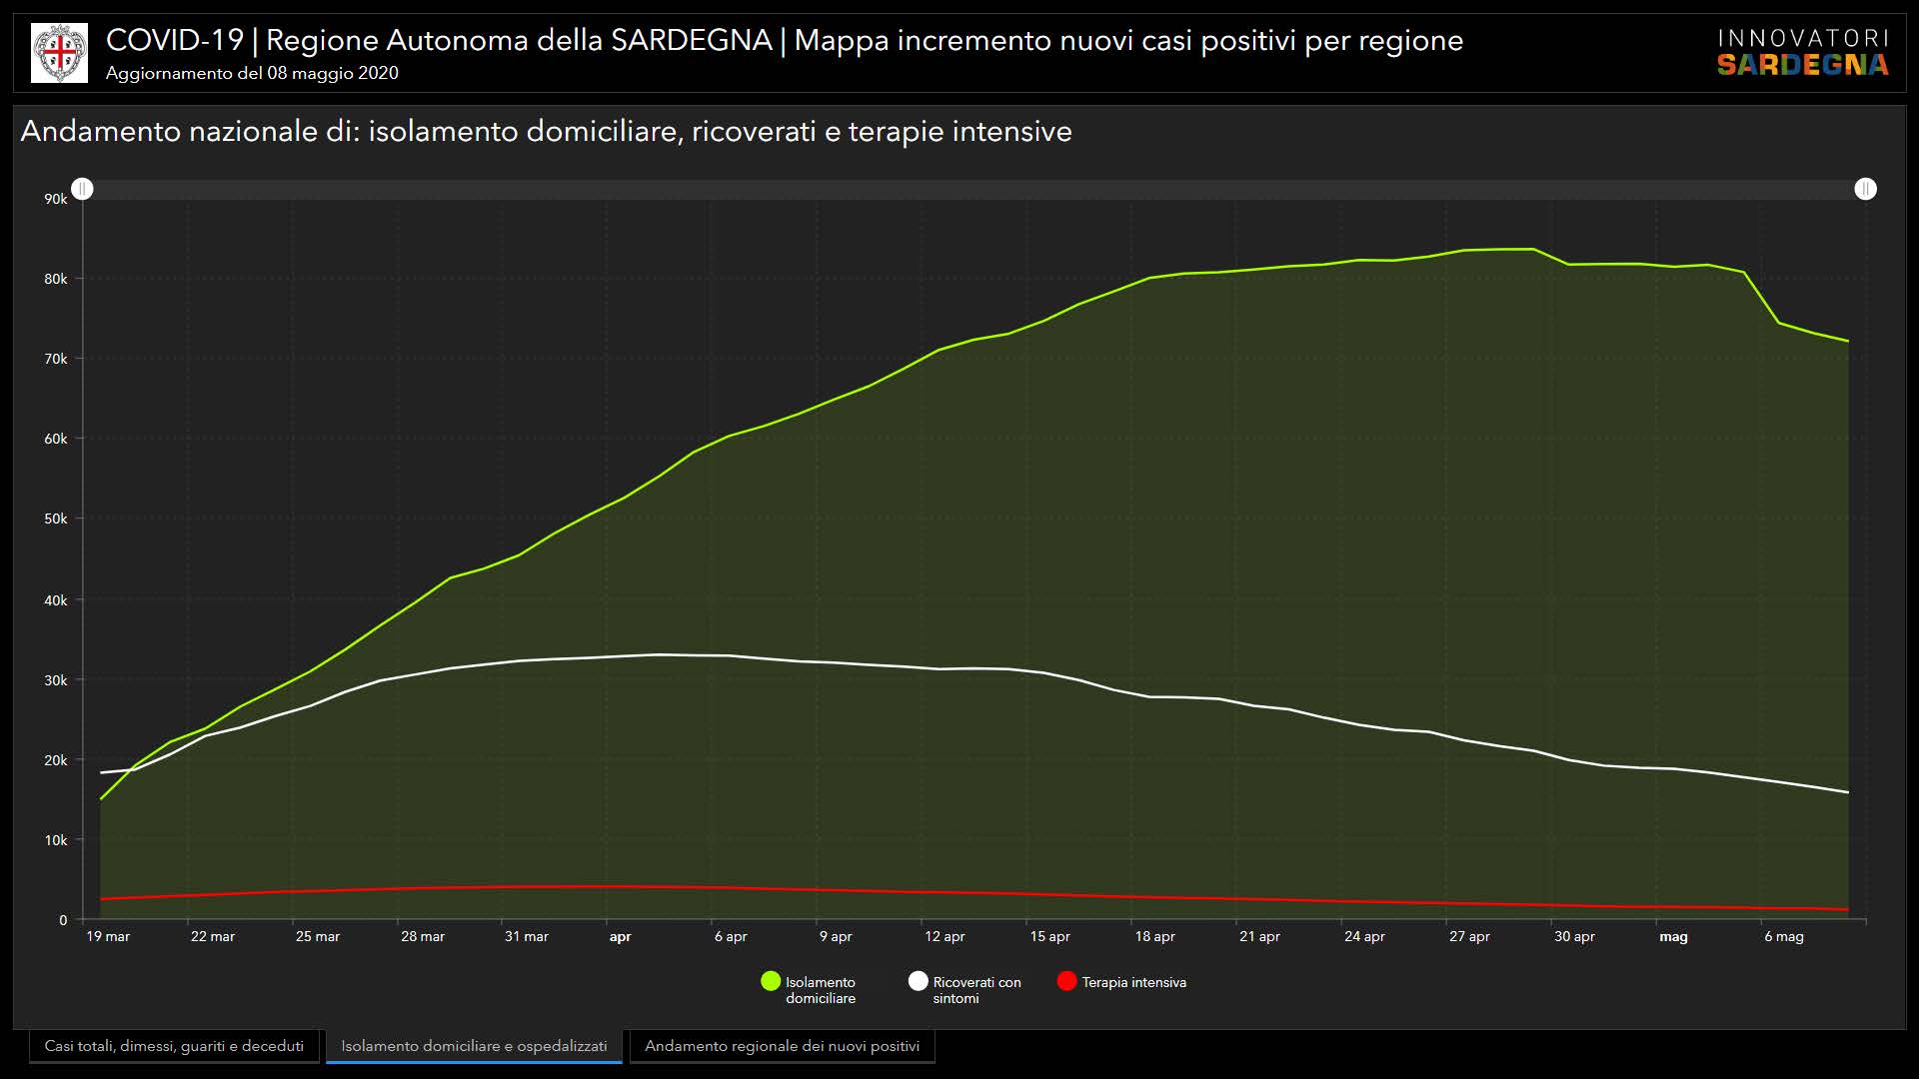Click the chart title Andamento nazionale

tap(546, 131)
